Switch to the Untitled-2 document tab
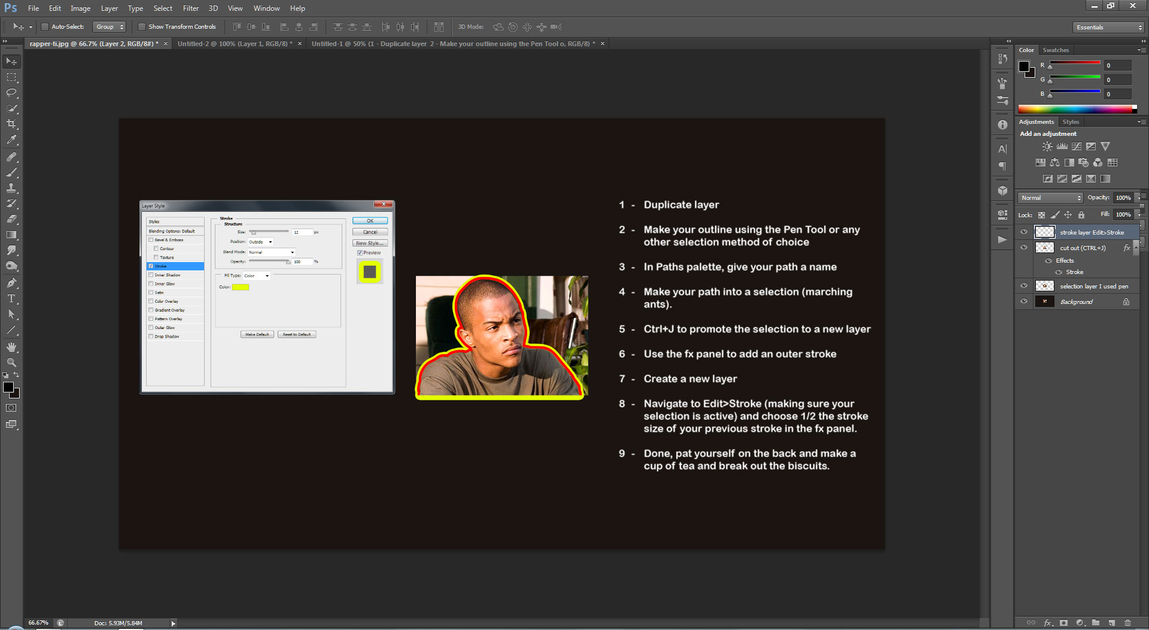 pos(234,44)
